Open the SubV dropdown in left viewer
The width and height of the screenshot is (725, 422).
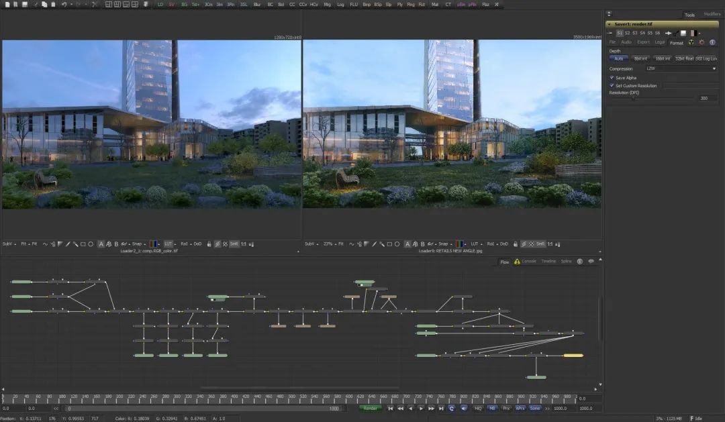point(9,244)
